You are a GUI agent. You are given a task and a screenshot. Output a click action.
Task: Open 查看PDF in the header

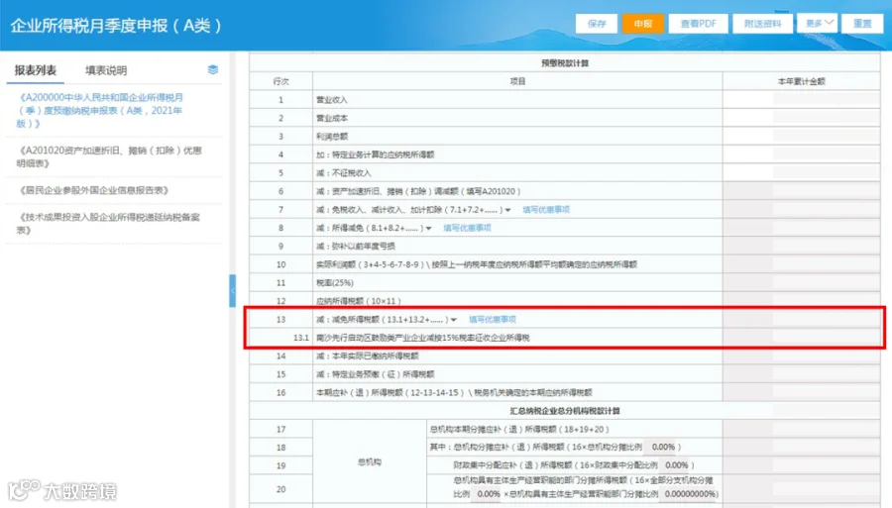[698, 24]
